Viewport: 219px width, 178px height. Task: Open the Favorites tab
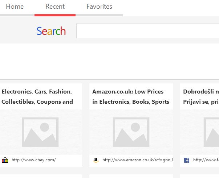pos(99,7)
